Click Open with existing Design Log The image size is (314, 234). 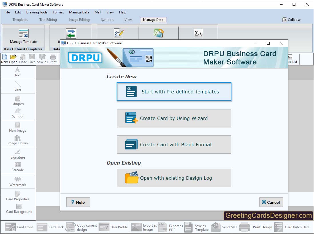174,178
